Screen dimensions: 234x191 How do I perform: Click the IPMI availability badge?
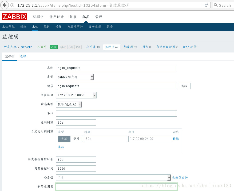tap(78, 47)
